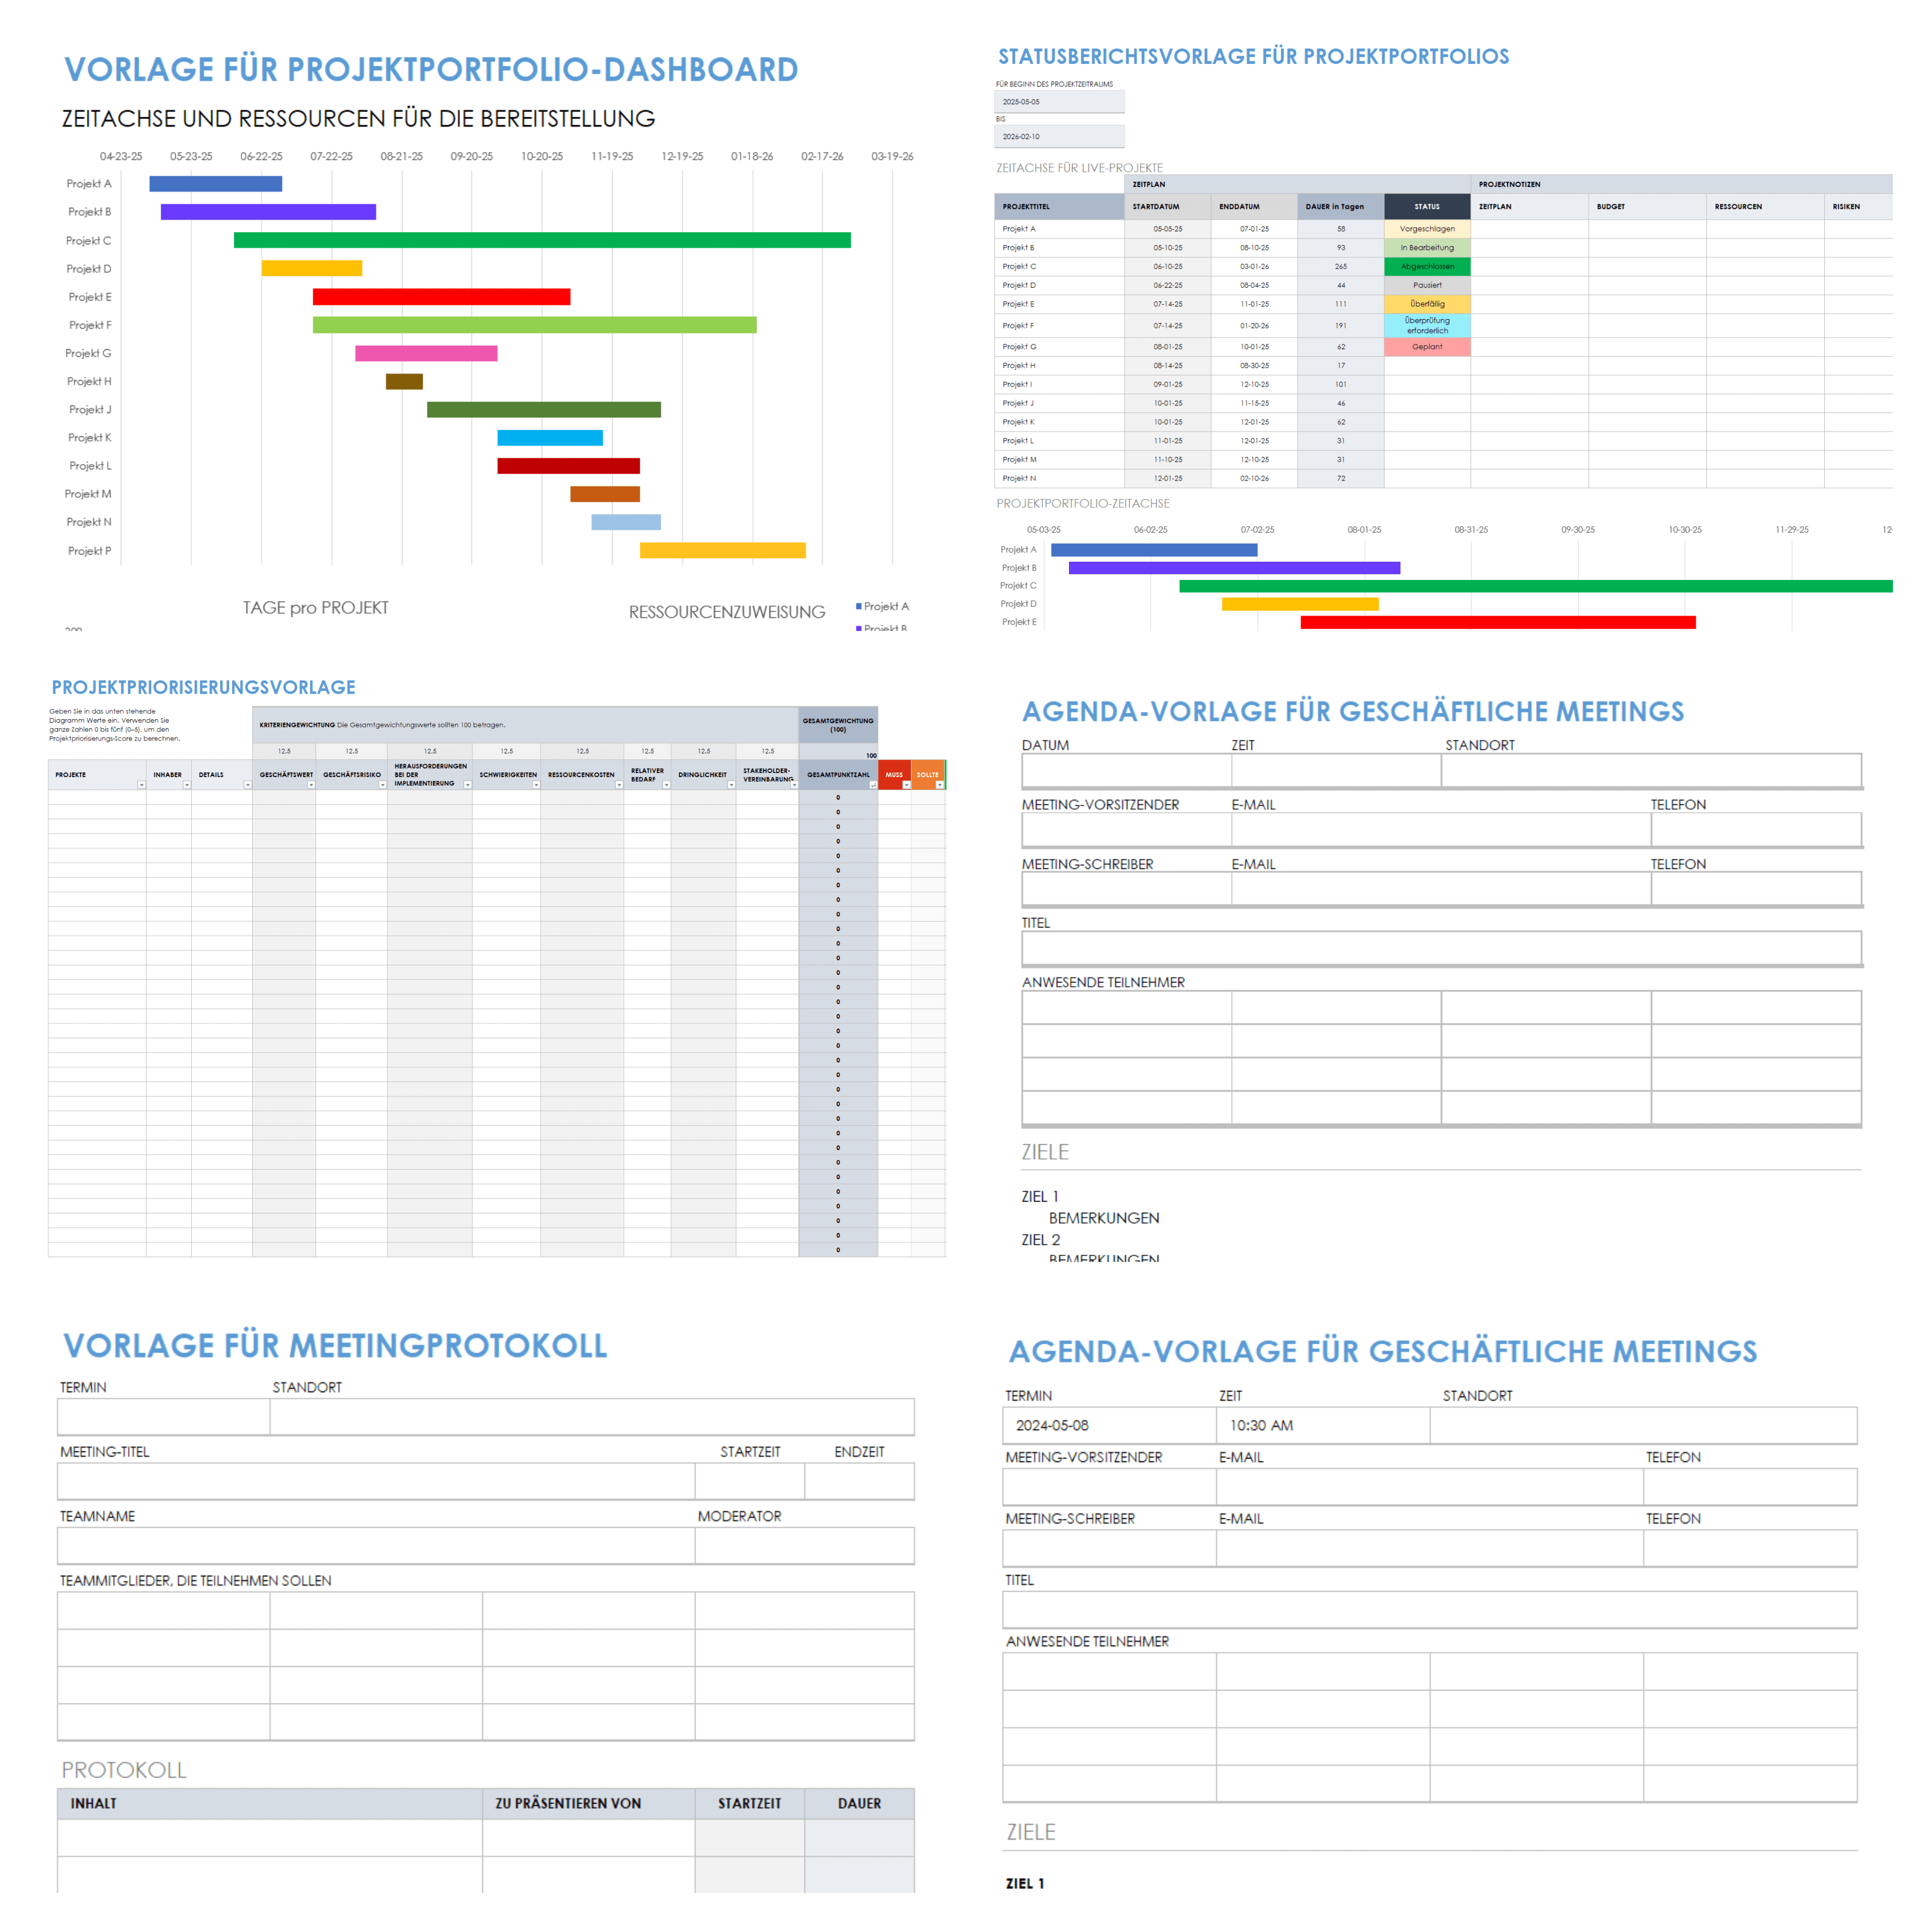Click the PROJEKTTITEL column header
1932x1932 pixels.
coord(1059,207)
